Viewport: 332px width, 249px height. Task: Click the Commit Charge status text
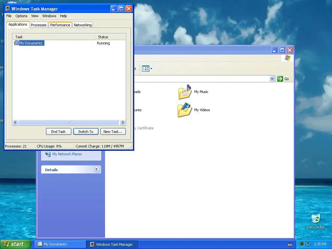[x=100, y=146]
